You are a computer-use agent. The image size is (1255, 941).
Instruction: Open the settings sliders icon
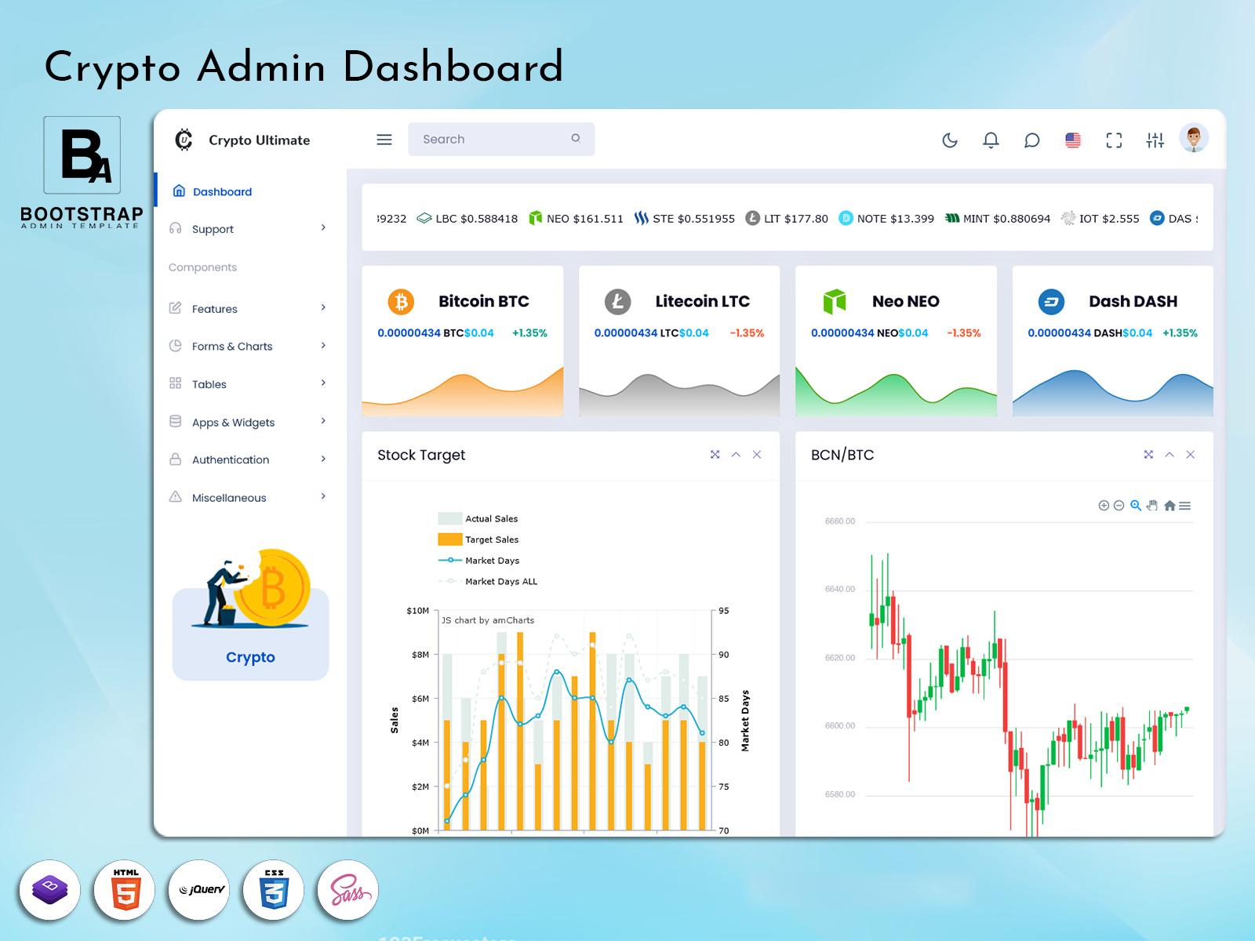click(1155, 140)
